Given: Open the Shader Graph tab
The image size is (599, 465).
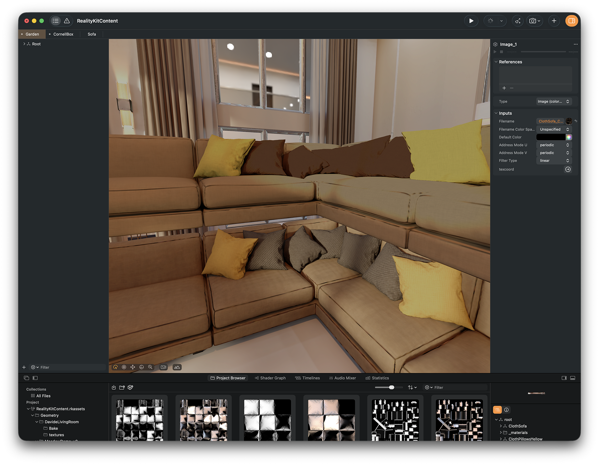Looking at the screenshot, I should coord(270,378).
